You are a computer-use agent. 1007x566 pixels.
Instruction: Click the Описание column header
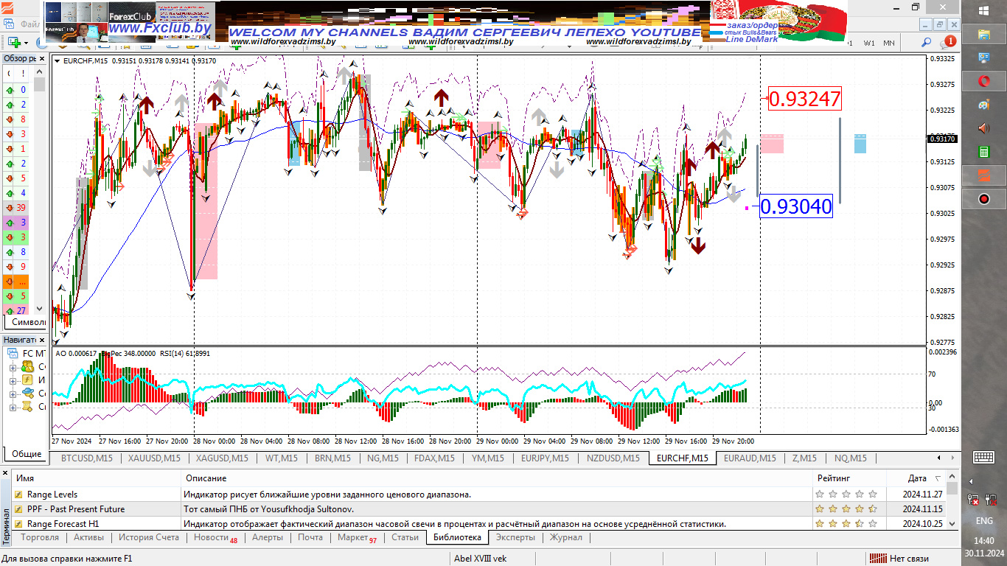[498, 478]
